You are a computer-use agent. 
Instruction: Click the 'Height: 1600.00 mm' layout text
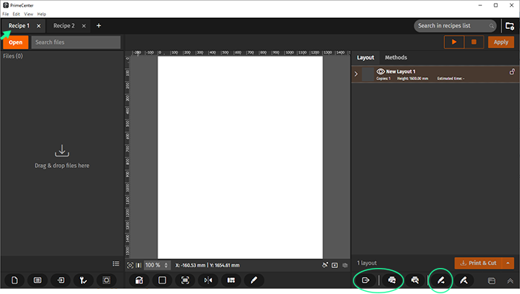click(x=412, y=79)
